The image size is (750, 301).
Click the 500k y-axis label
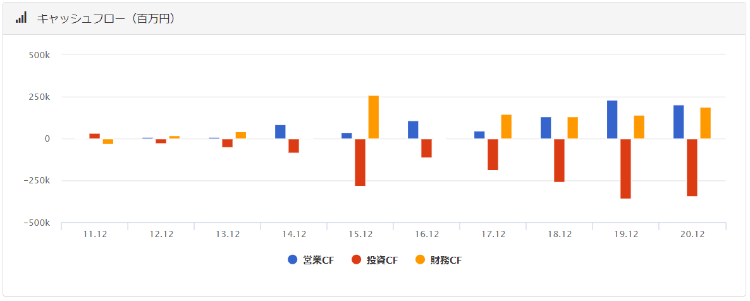(40, 55)
